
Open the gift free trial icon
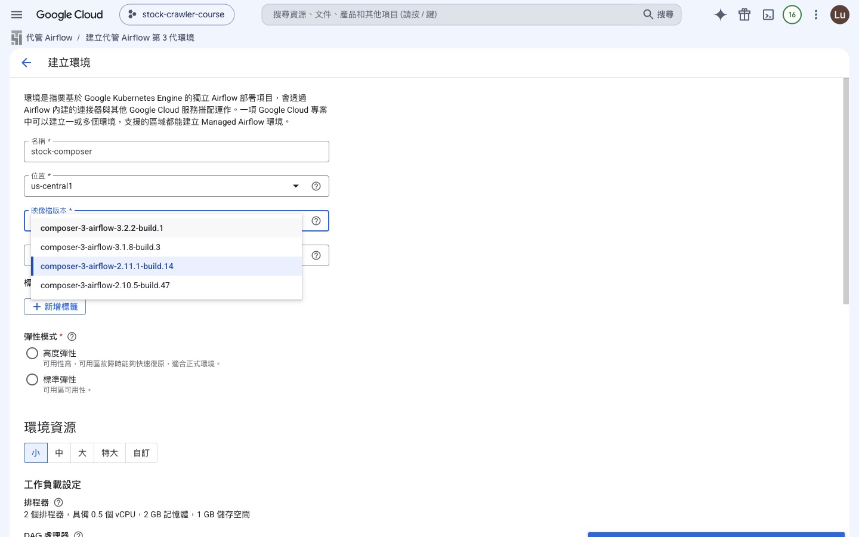click(744, 15)
